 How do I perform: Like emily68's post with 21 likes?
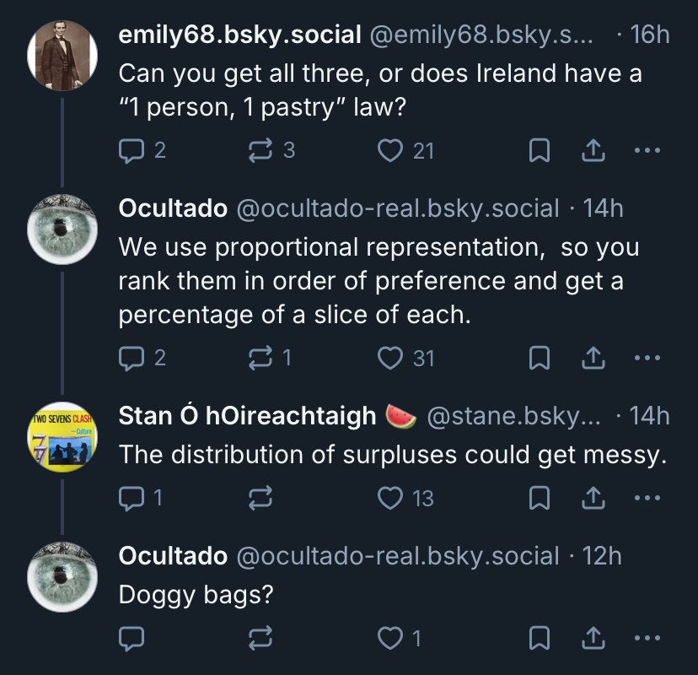[390, 150]
